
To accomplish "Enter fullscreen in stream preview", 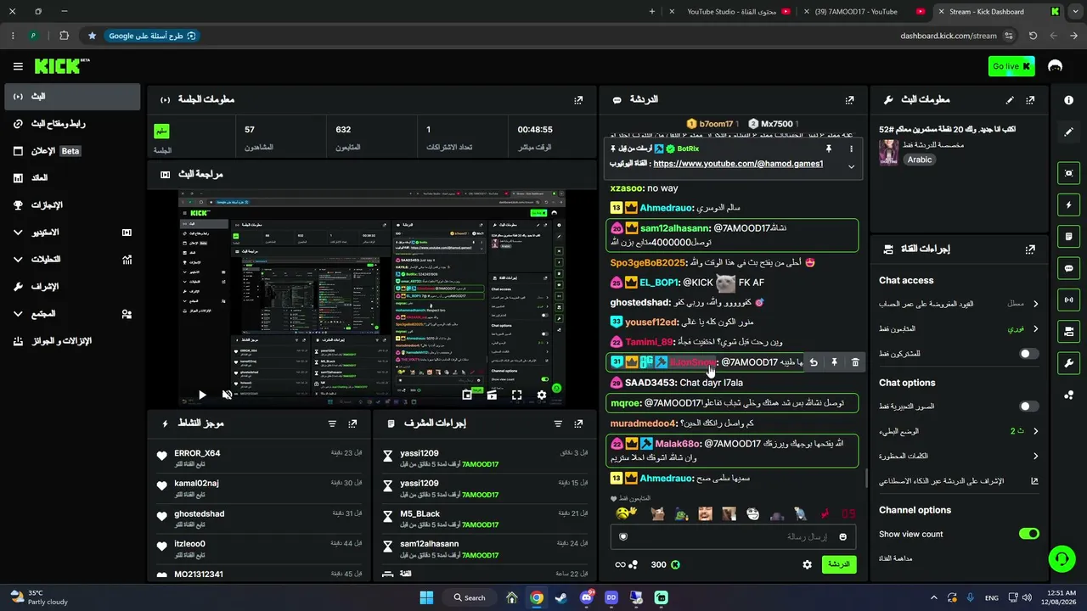I will [516, 395].
